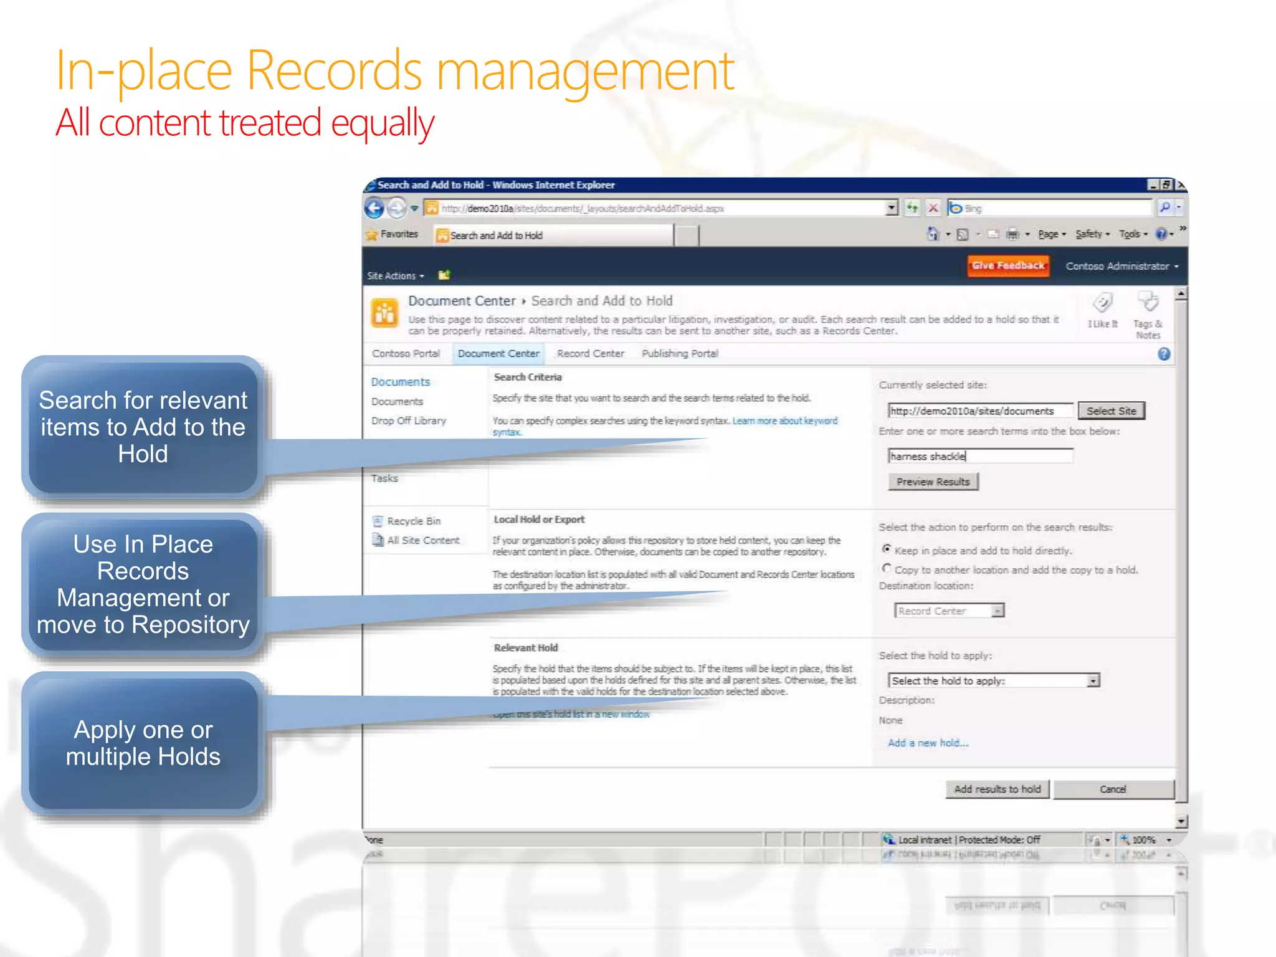Open the Record Center destination dropdown

[997, 611]
